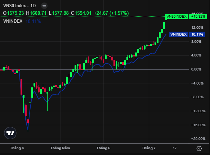The width and height of the screenshot is (210, 155).
Task: Click the Tháng 6 time axis label
Action: click(x=103, y=148)
